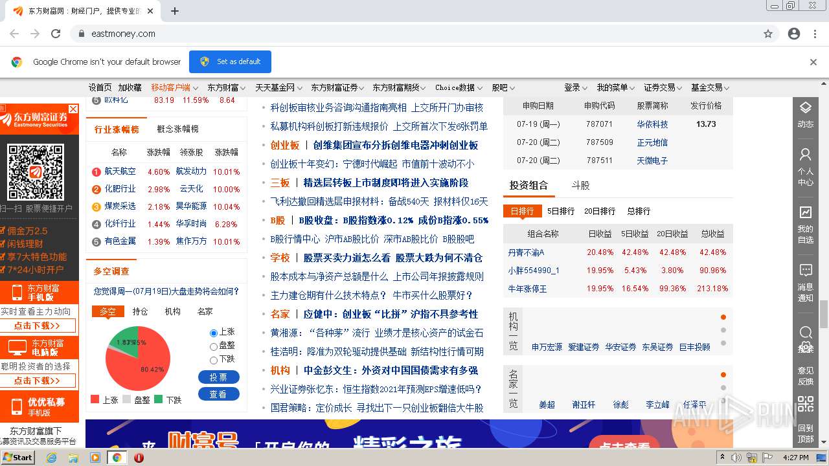Open the 动态 sidebar icon
829x466 pixels.
(x=805, y=115)
